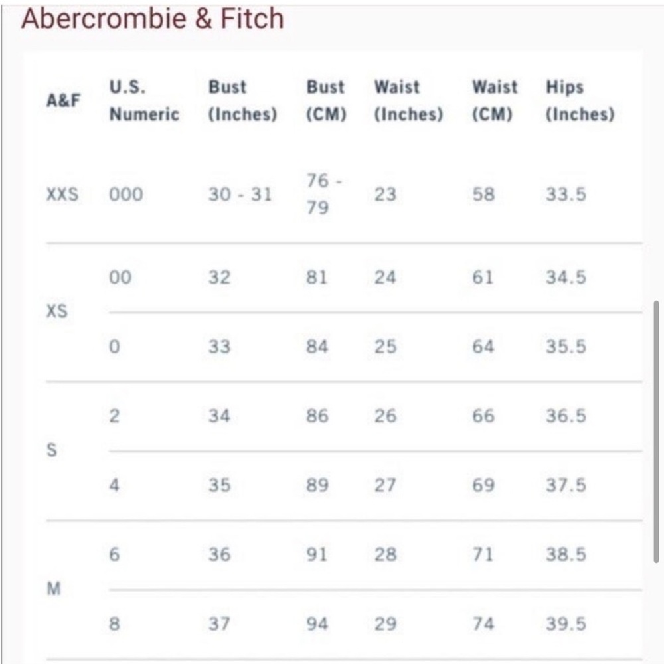Select the A&F column header
This screenshot has height=664, width=664.
click(x=63, y=100)
